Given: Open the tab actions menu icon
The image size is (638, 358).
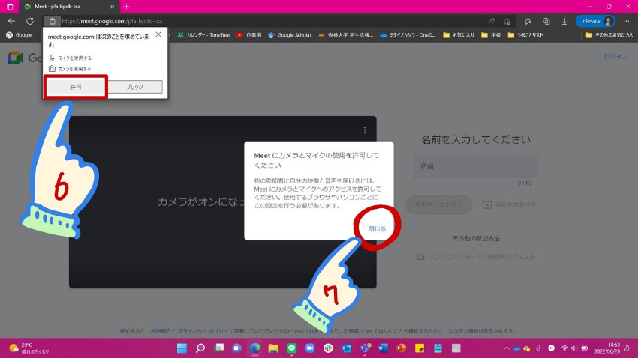Looking at the screenshot, I should pos(10,7).
